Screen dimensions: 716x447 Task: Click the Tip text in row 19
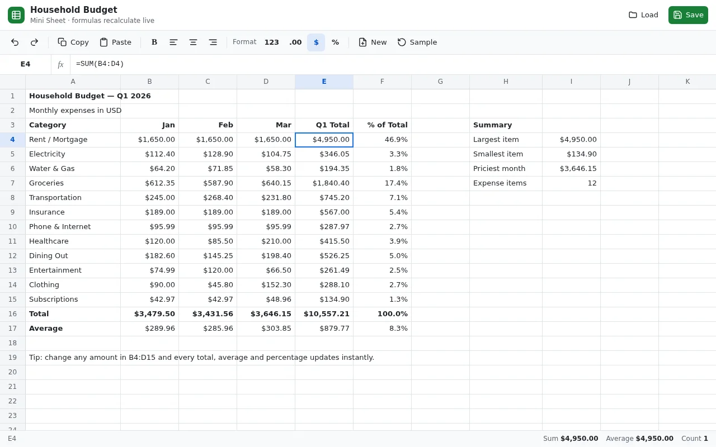(201, 358)
